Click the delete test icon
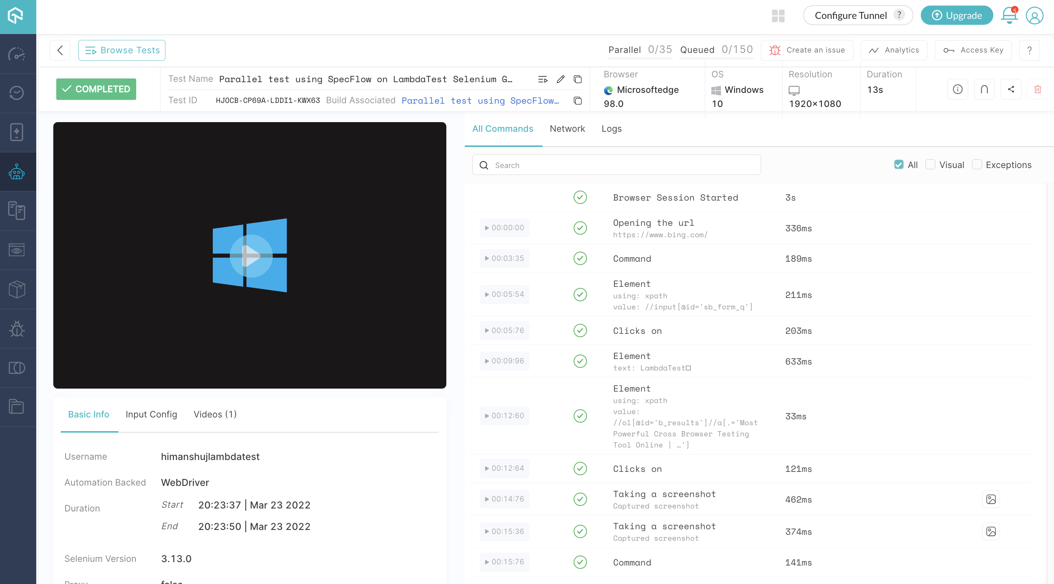Image resolution: width=1054 pixels, height=584 pixels. 1037,89
